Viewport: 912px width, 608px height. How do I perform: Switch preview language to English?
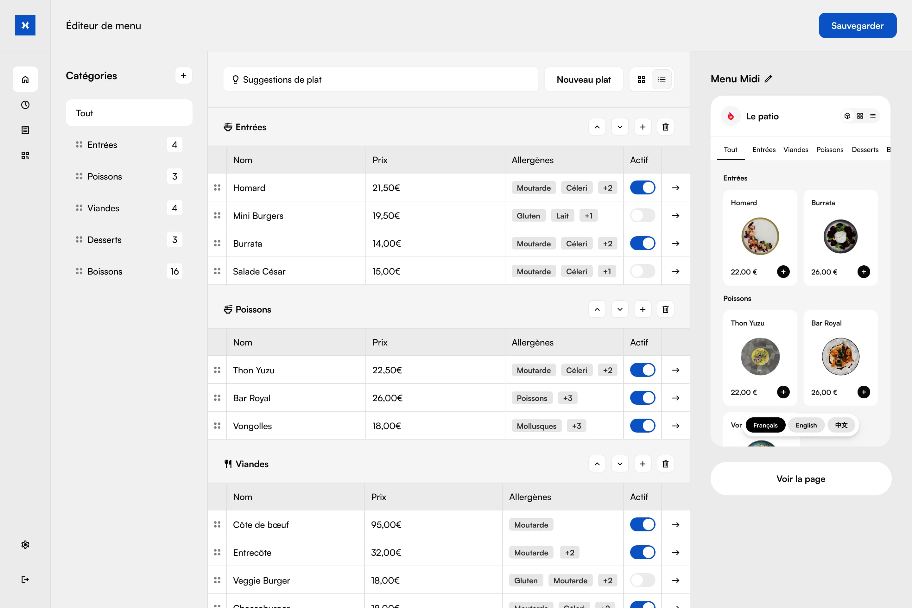tap(806, 425)
